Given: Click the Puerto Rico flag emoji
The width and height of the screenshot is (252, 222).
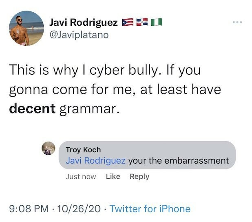Looking at the screenshot, I should point(128,22).
